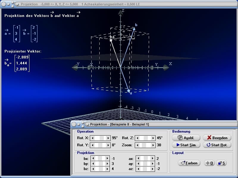This screenshot has height=178, width=238.
Task: Increase Rot. X with right arrow
Action: (108, 138)
